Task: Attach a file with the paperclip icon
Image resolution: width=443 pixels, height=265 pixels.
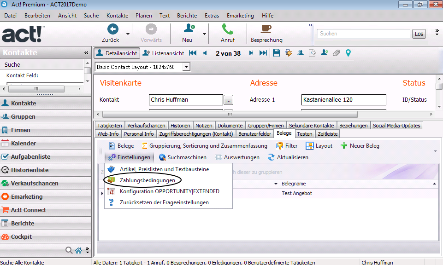Action: [336, 53]
